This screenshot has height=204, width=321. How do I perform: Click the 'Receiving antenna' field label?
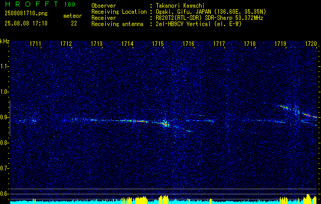pyautogui.click(x=117, y=24)
